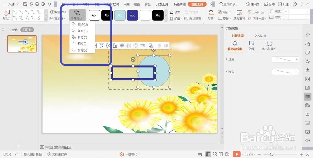Click zoom out minus button in status bar
Screen dimensions: 313x158
(x=259, y=154)
